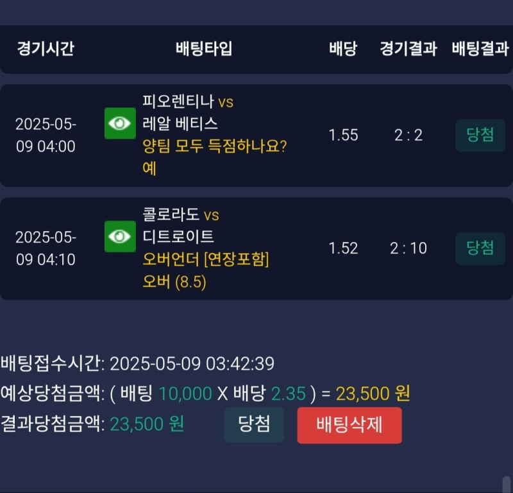Click the 피오렌티나 team name
513x493 pixels.
tap(178, 101)
